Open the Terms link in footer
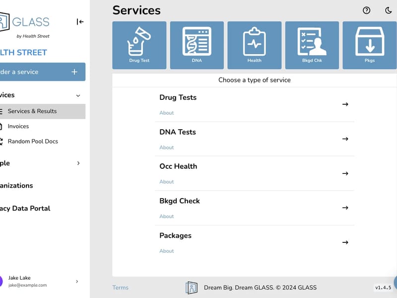Viewport: 397px width, 298px height. coord(120,288)
